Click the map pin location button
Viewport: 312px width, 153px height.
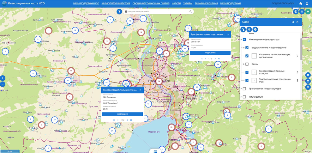coord(308,81)
